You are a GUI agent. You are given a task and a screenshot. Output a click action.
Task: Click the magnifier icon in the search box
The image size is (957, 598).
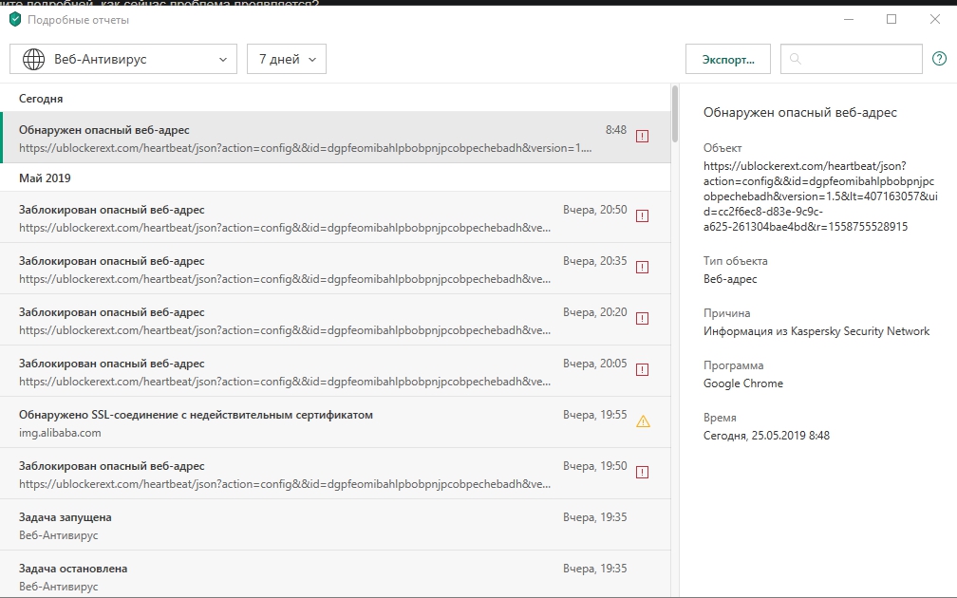(796, 59)
